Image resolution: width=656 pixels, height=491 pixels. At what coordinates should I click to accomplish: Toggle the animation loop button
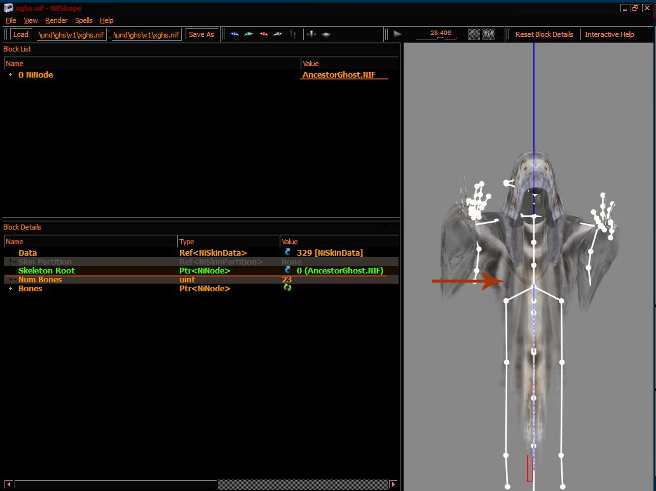tap(474, 34)
